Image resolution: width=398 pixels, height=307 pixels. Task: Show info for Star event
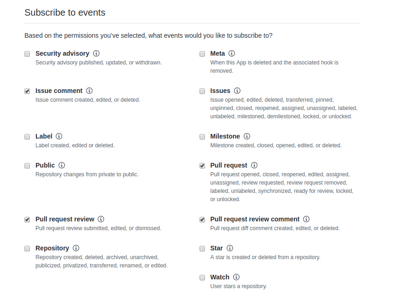(x=230, y=248)
